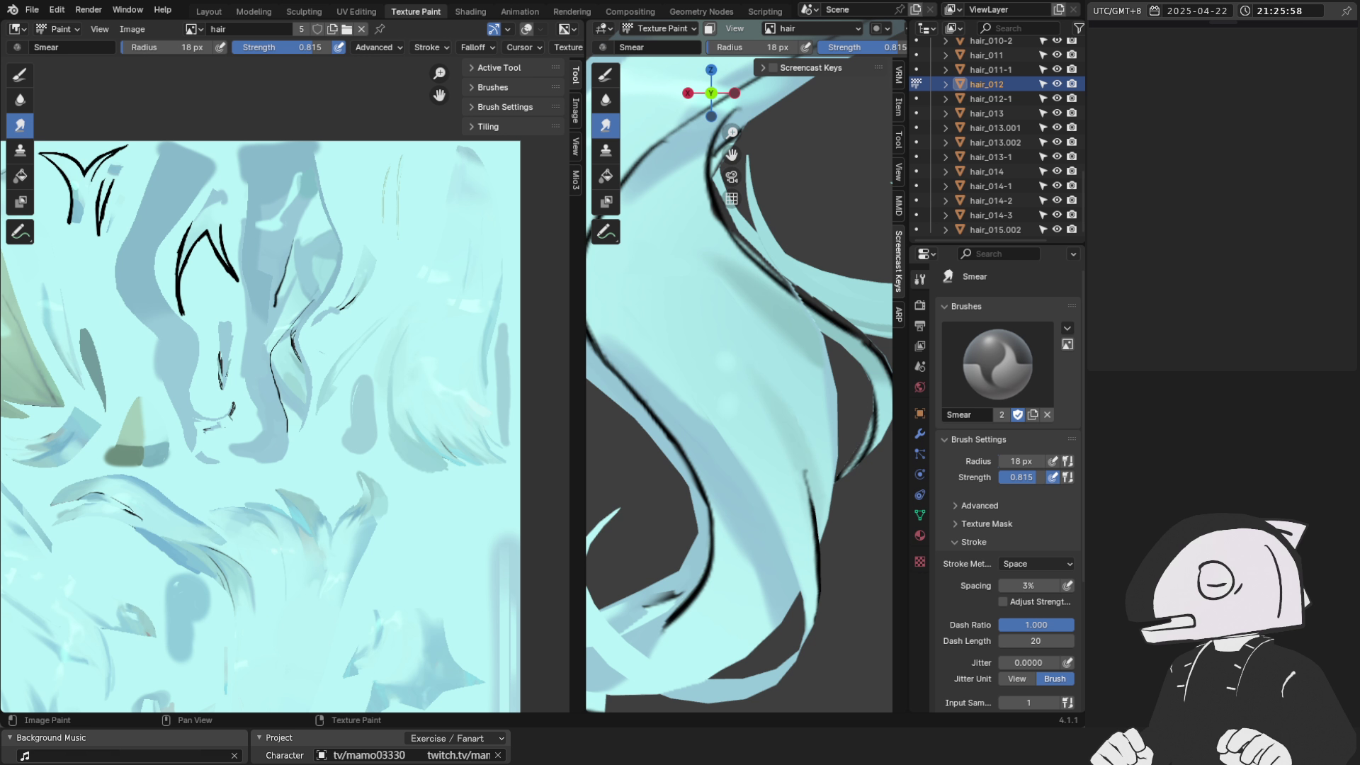Open the Render menu

tap(89, 10)
